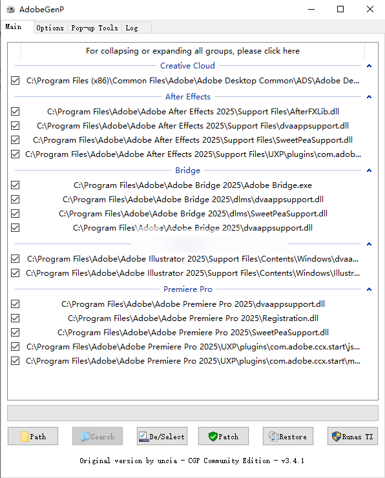Viewport: 385px width, 478px height.
Task: Click the Search button
Action: [x=98, y=436]
